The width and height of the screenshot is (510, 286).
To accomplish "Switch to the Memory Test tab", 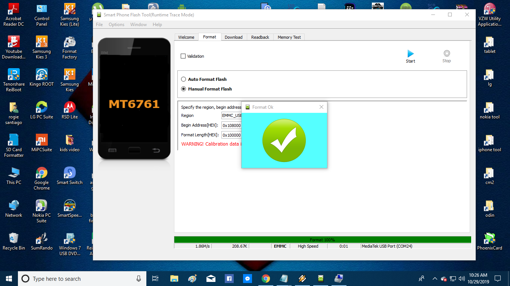I will [x=289, y=37].
